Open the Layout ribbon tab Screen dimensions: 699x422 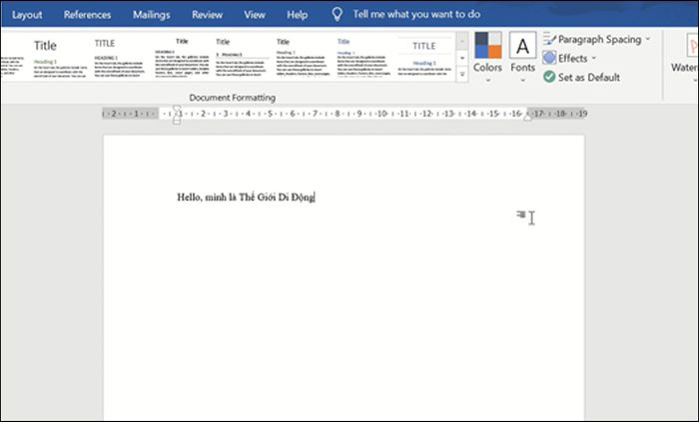pos(27,15)
